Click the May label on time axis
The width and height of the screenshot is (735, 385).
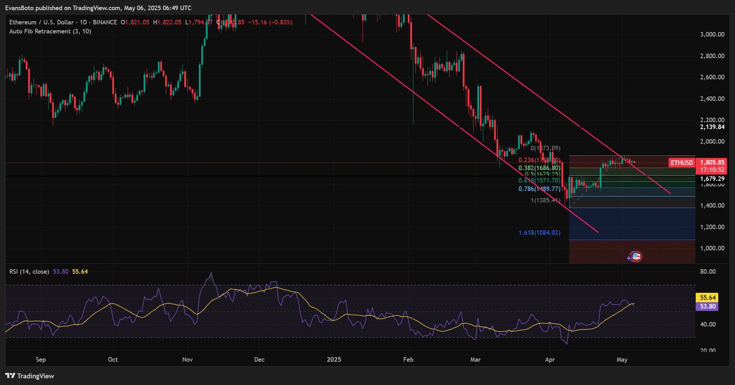[622, 359]
